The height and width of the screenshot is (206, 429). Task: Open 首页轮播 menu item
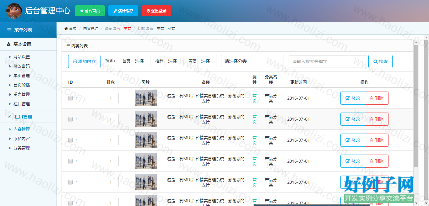click(22, 85)
